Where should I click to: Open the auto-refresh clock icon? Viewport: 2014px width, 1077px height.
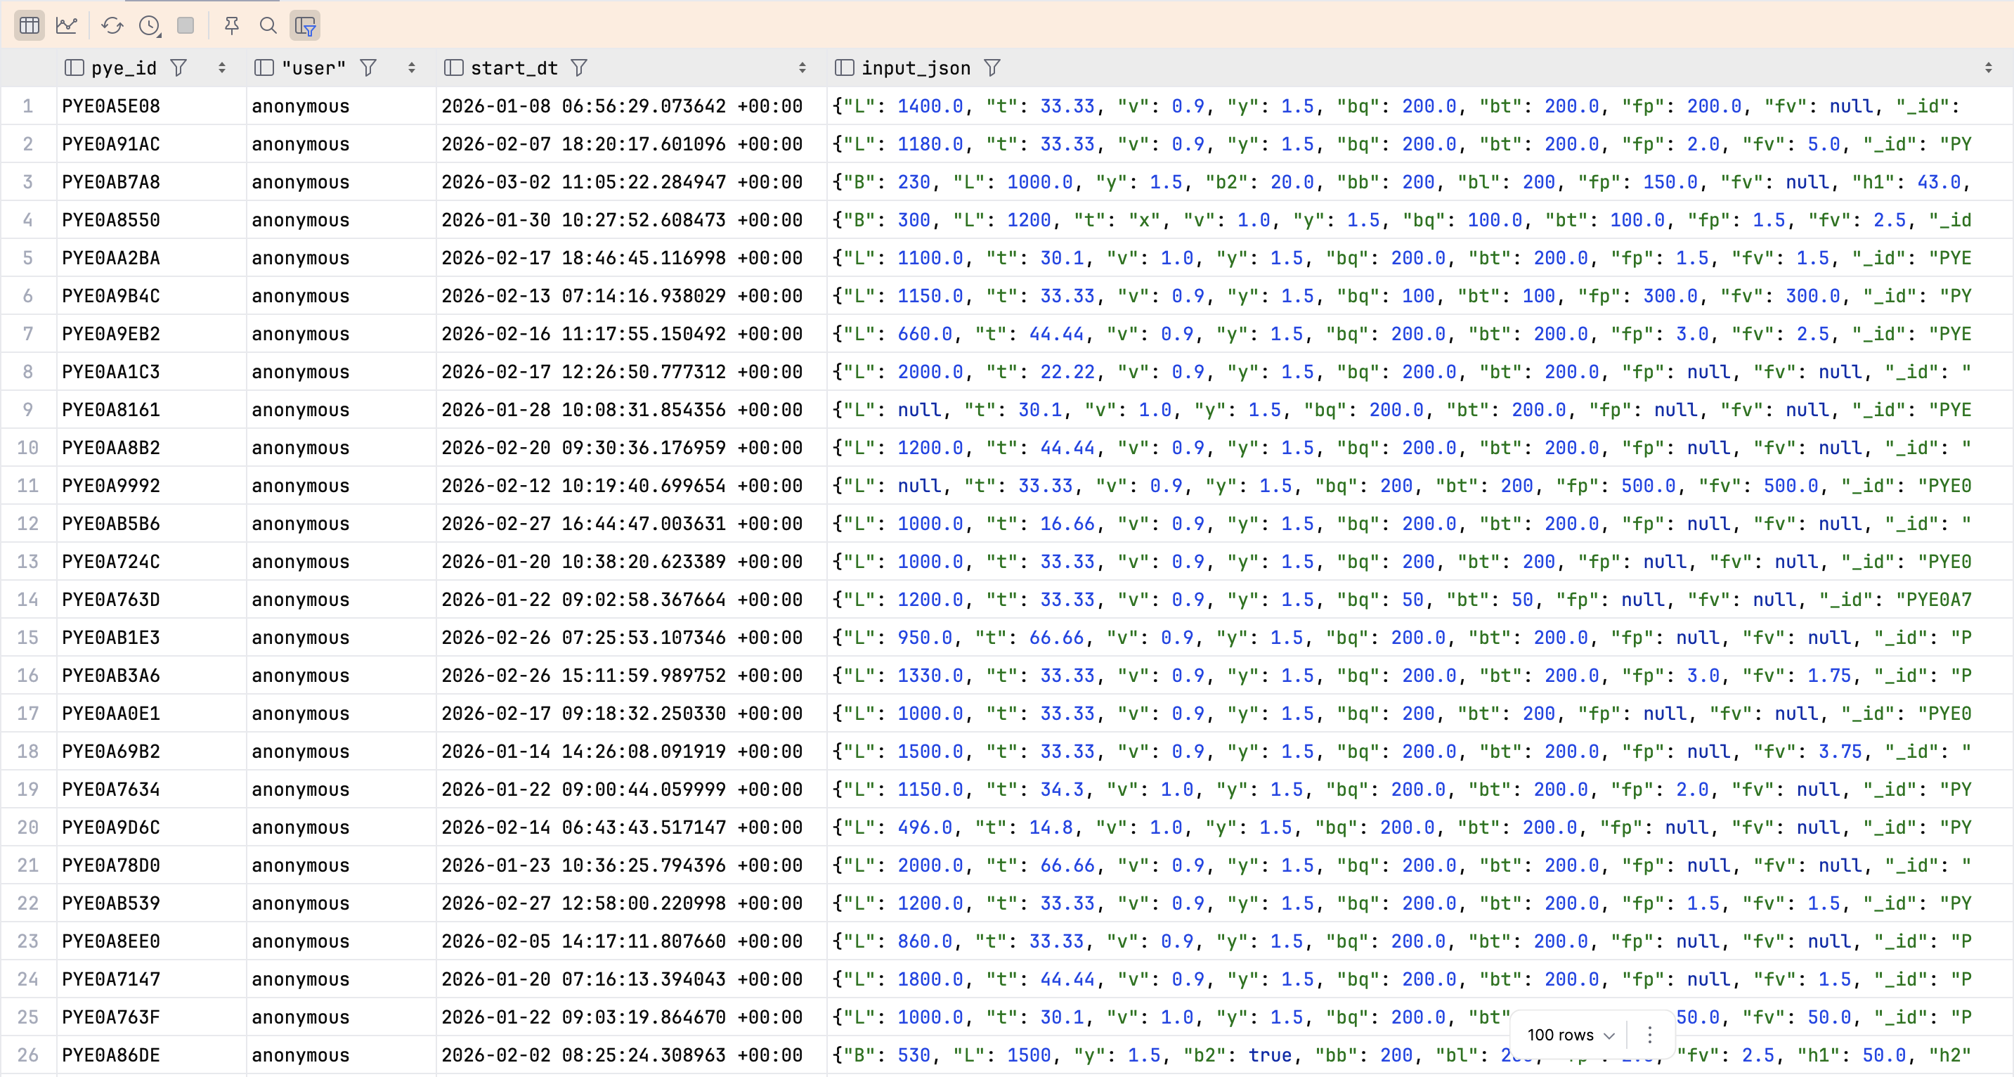pos(150,26)
